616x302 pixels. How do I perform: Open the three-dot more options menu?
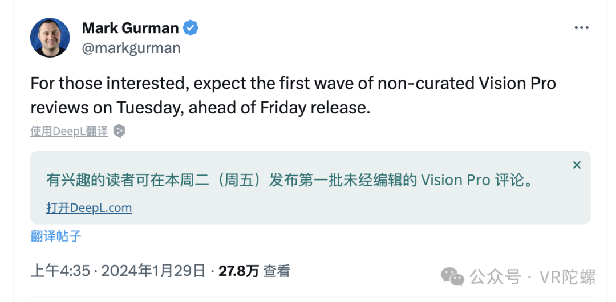[x=581, y=28]
